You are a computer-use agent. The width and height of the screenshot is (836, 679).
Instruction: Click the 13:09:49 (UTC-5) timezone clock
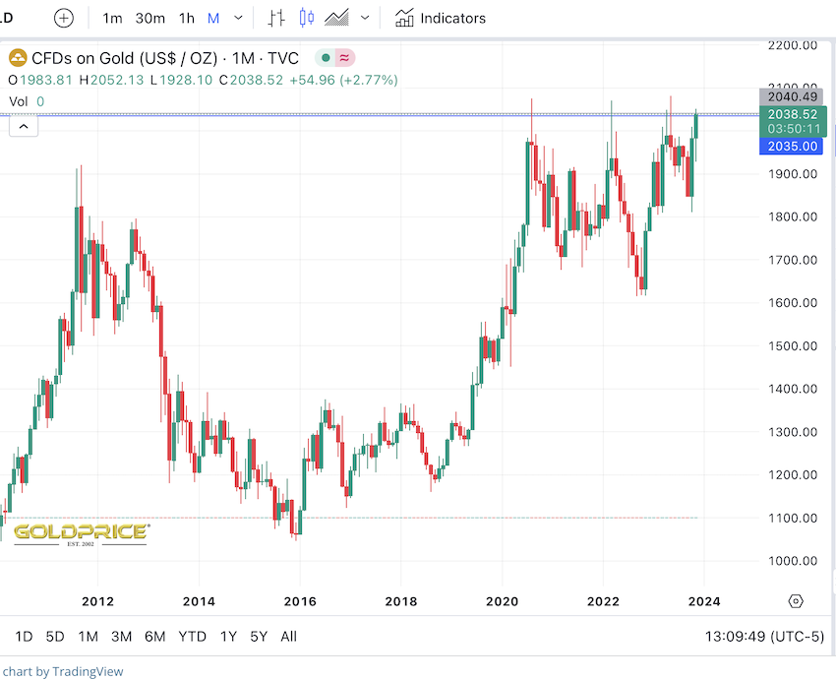click(759, 636)
